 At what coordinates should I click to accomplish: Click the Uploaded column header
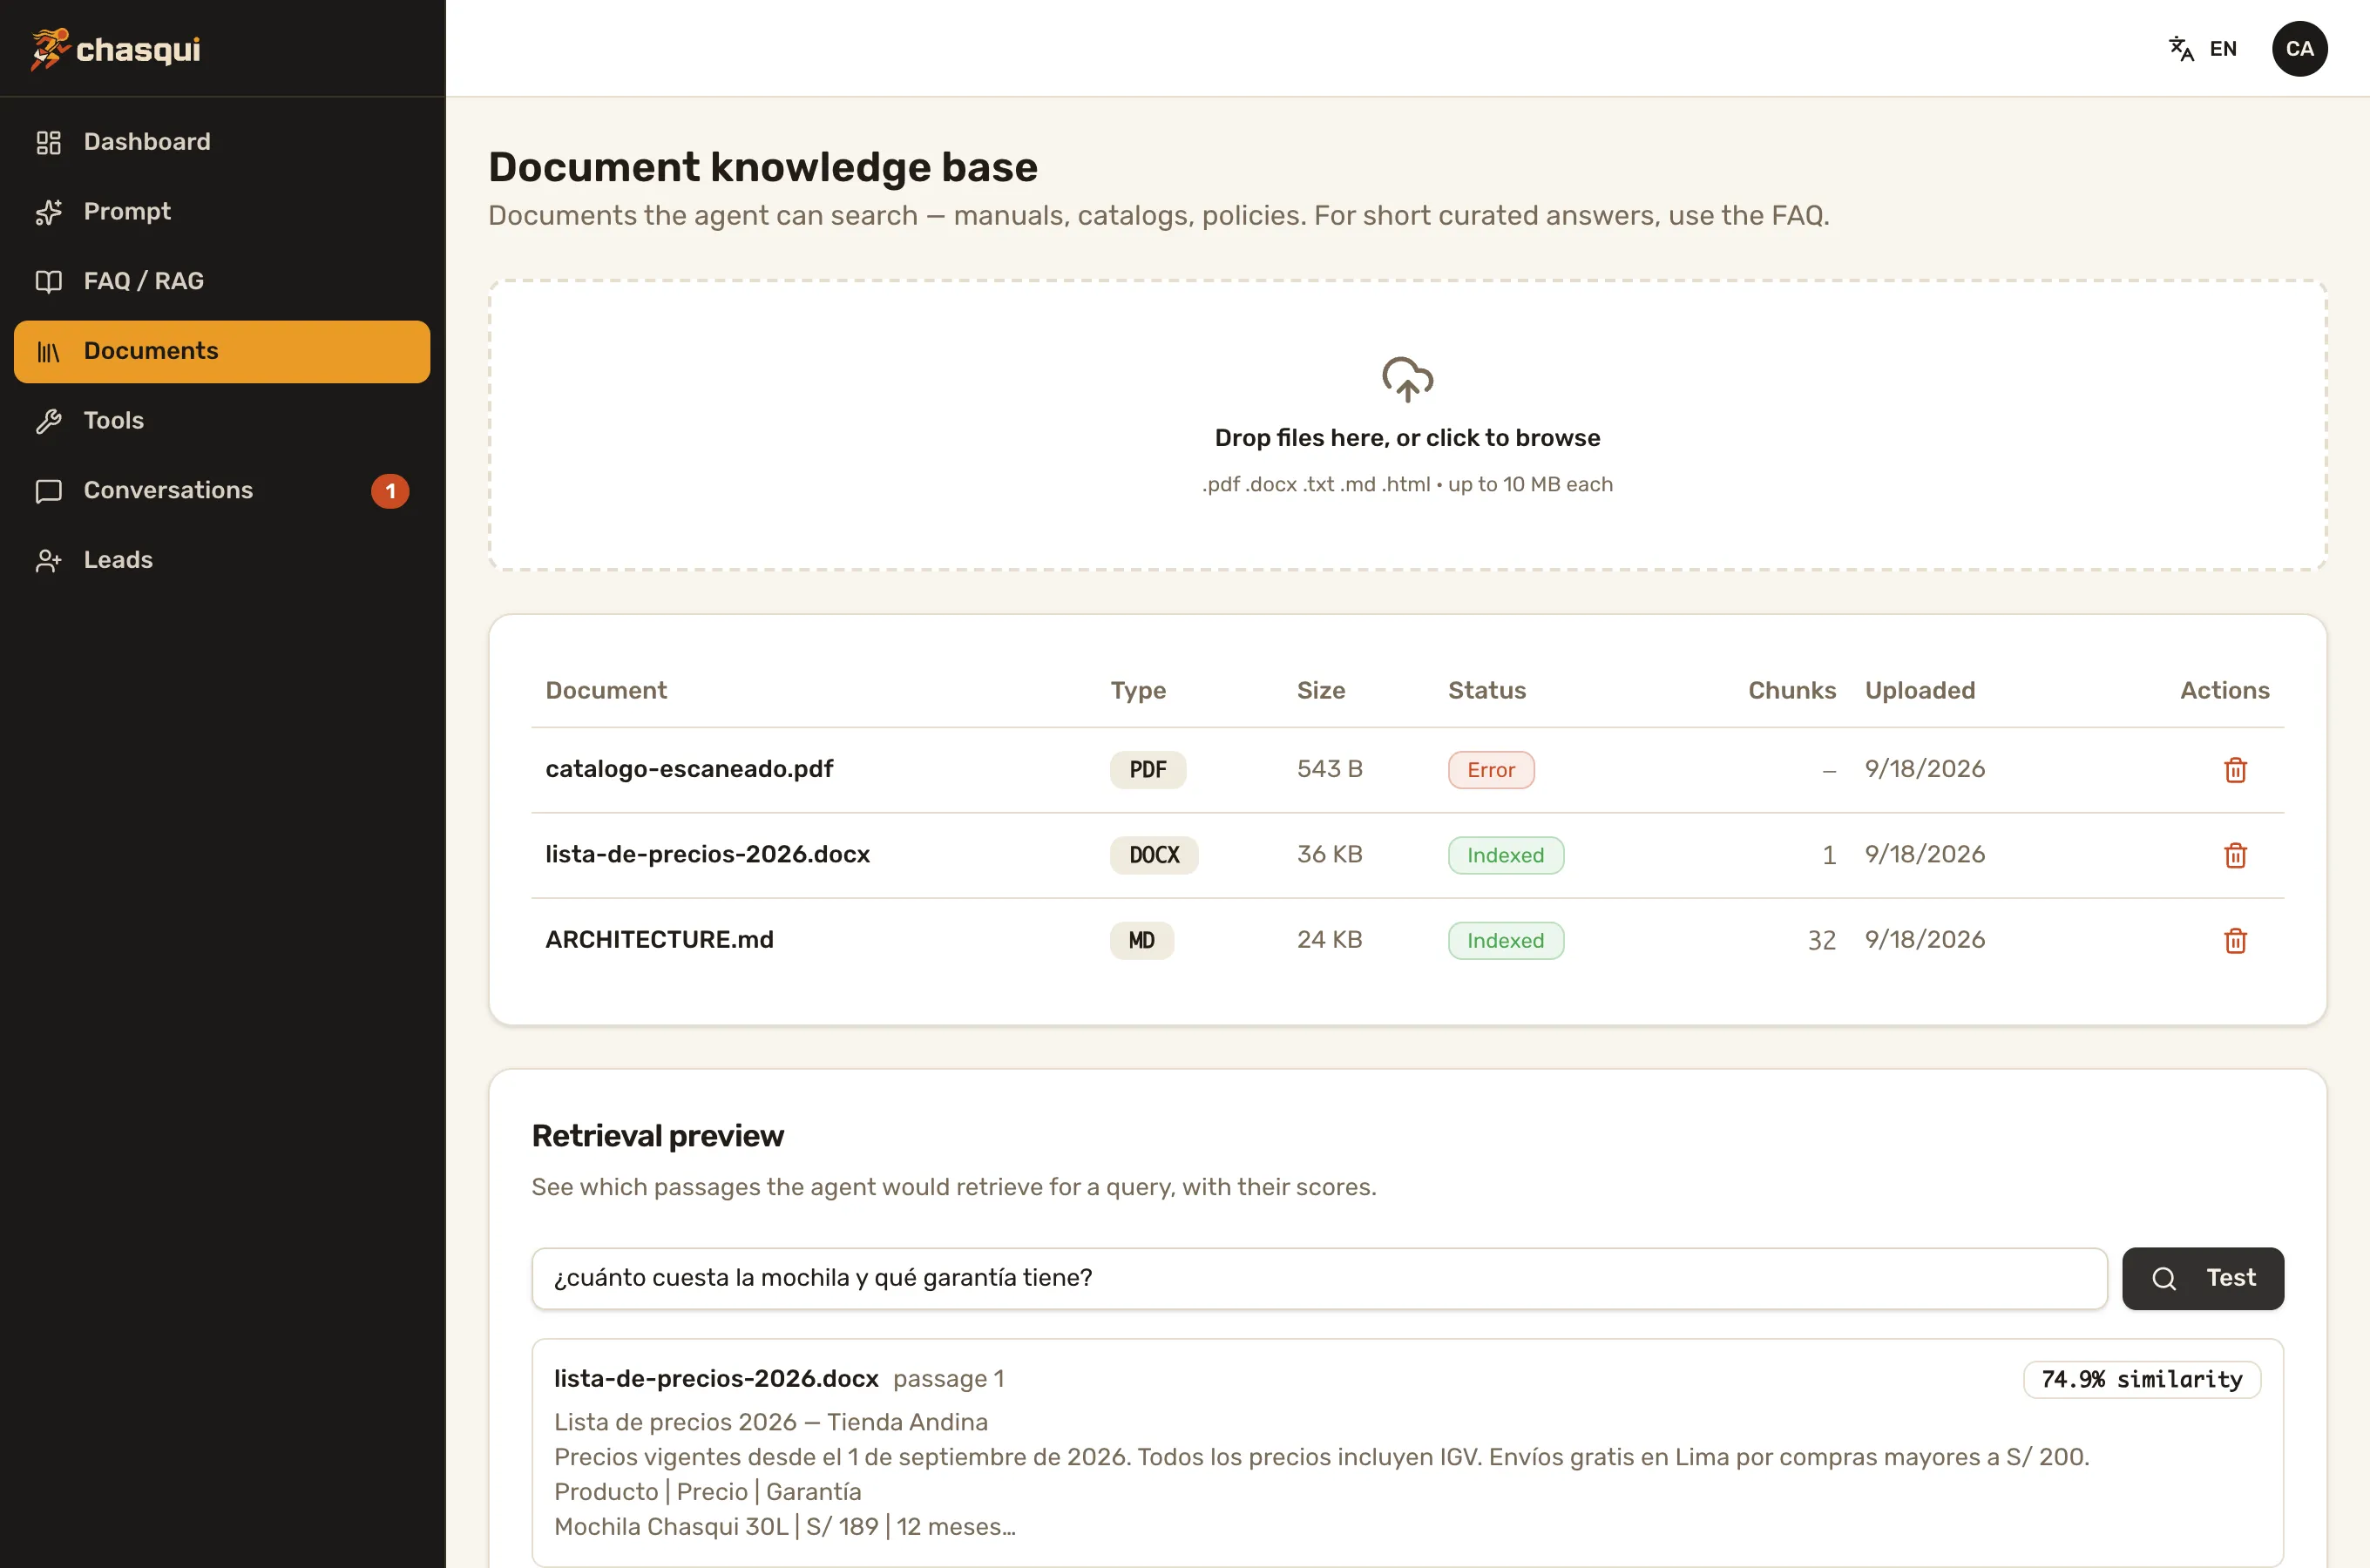point(1919,690)
